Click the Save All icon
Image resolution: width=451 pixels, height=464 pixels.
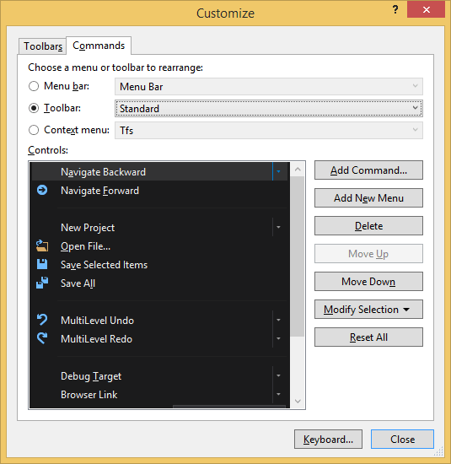tap(42, 283)
